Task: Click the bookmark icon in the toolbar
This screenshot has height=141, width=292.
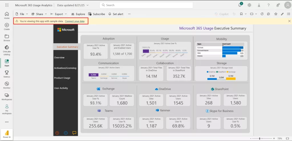Action: [x=241, y=14]
